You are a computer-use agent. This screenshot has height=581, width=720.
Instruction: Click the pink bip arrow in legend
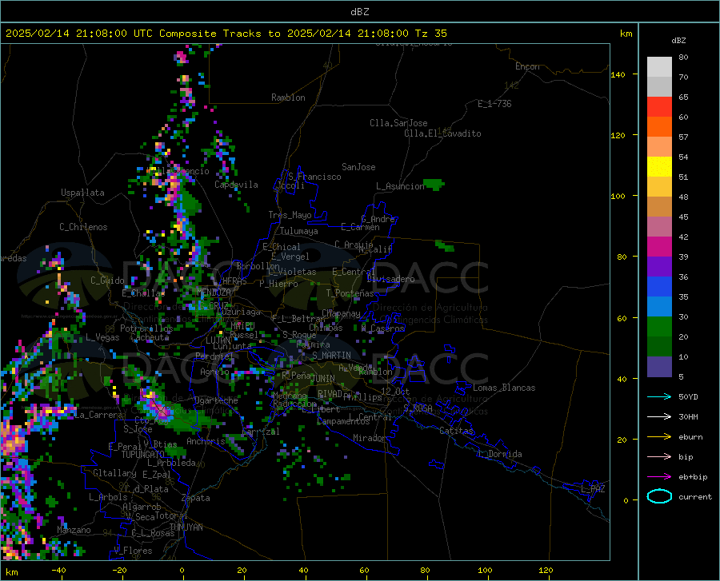coord(659,457)
